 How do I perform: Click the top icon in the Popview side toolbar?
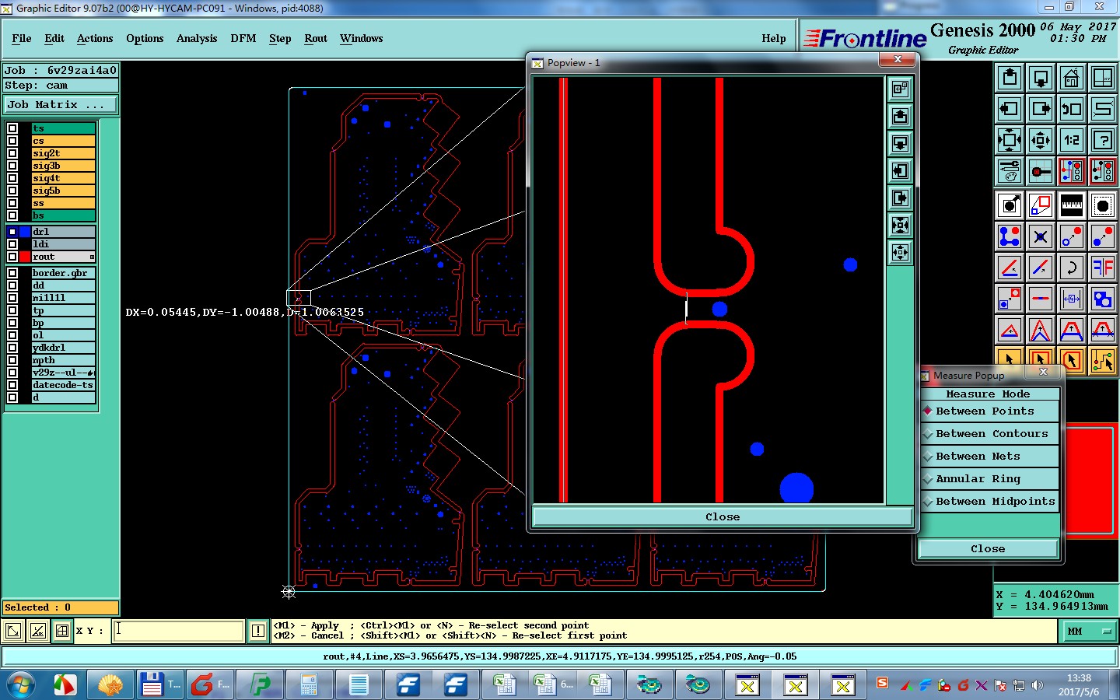[901, 89]
